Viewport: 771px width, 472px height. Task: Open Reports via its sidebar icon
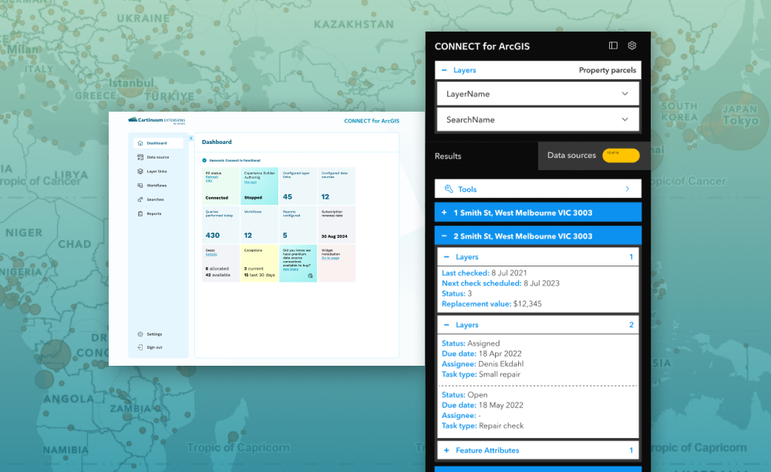click(x=140, y=213)
